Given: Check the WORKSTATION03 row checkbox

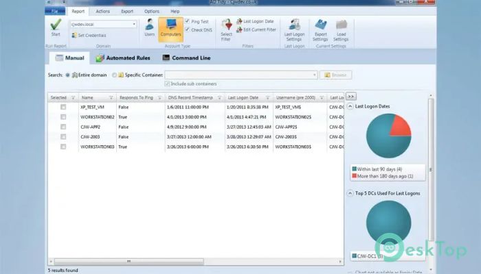Looking at the screenshot, I should click(x=63, y=147).
